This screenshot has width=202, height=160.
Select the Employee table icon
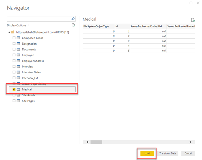pyautogui.click(x=18, y=55)
